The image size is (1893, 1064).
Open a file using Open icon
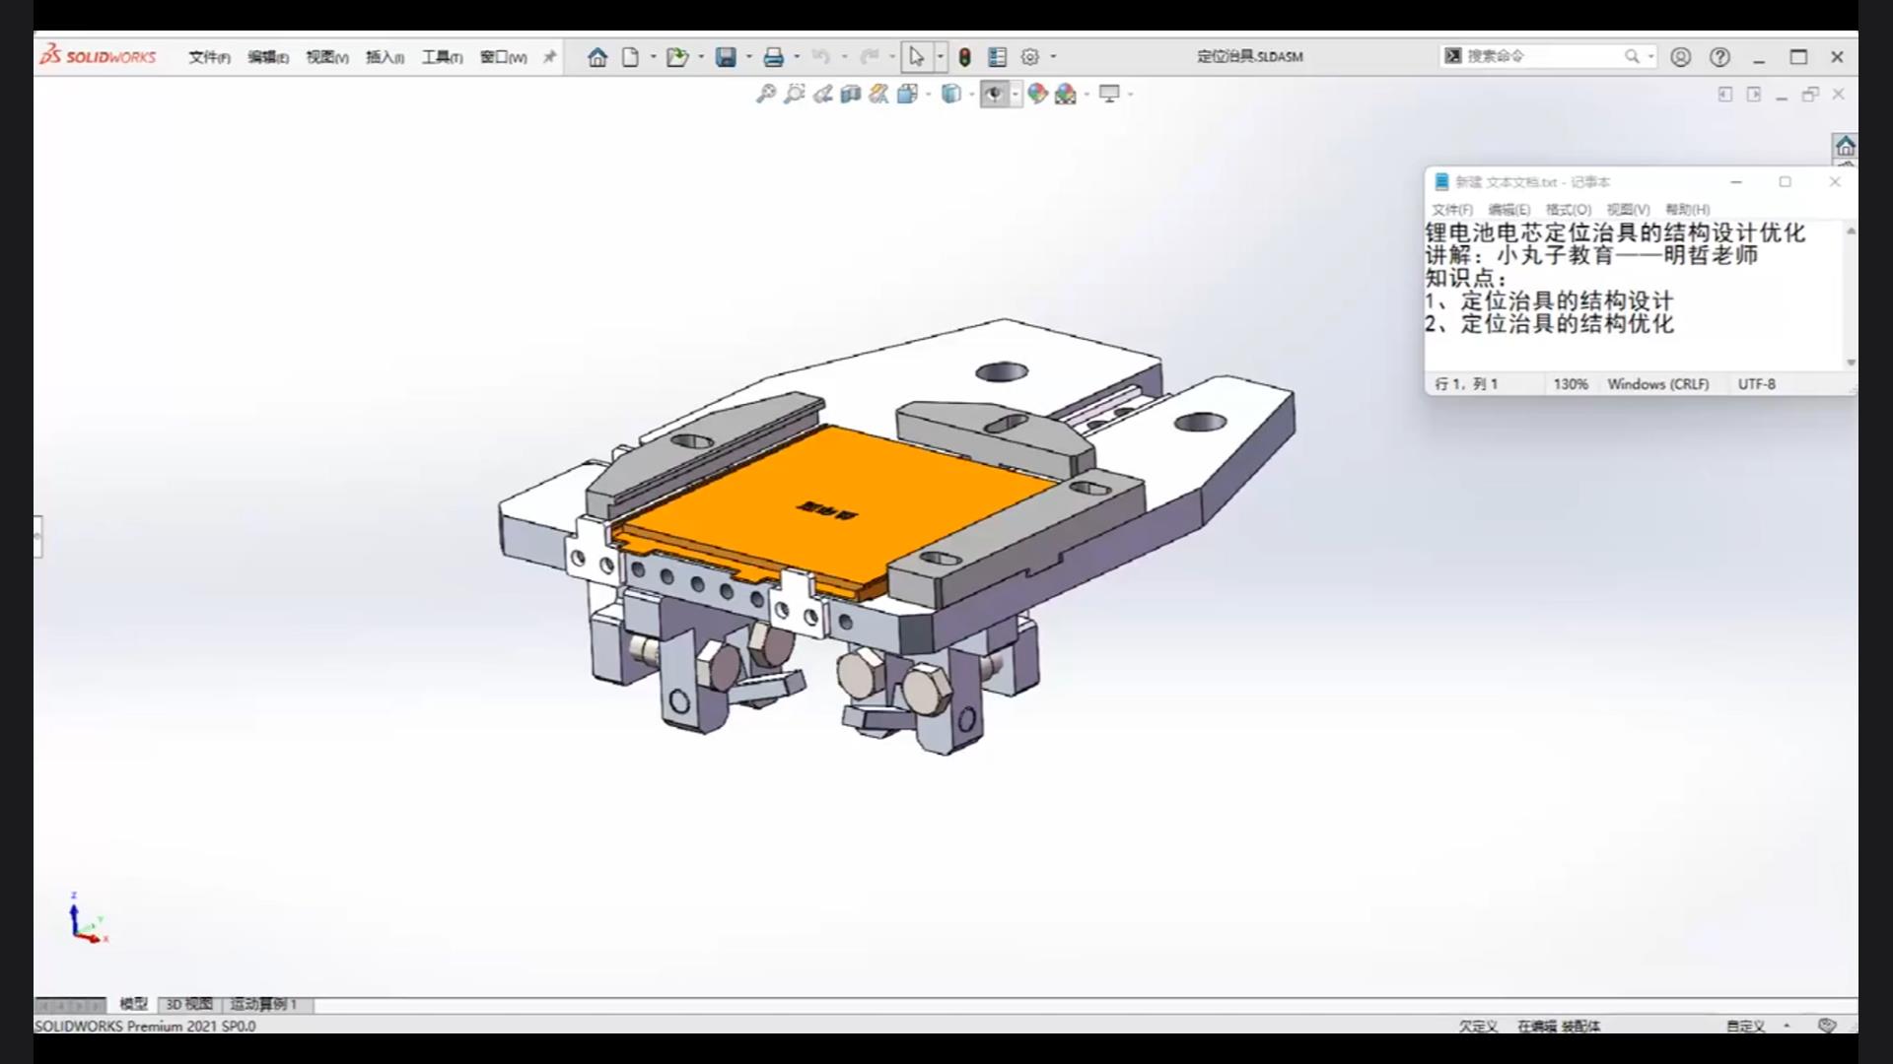pyautogui.click(x=676, y=57)
